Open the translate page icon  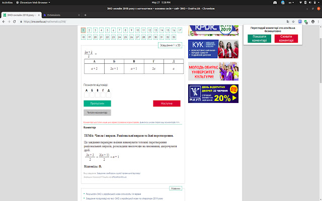click(x=288, y=22)
